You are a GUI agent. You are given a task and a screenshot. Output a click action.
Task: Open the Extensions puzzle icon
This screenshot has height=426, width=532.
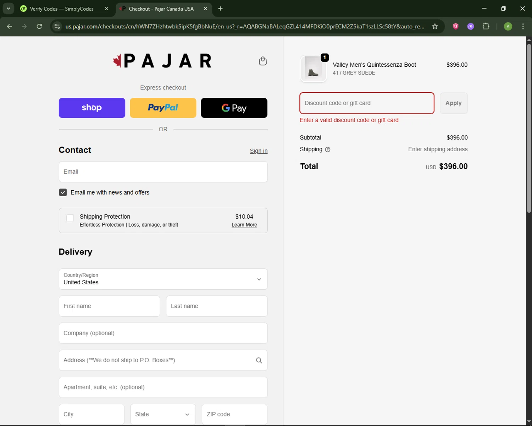pos(486,26)
